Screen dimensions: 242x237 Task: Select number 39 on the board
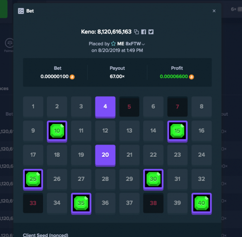[178, 203]
